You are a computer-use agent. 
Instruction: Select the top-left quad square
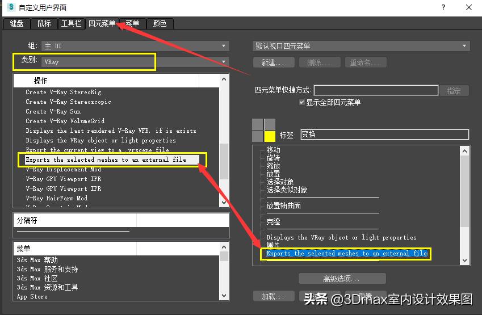click(x=258, y=124)
